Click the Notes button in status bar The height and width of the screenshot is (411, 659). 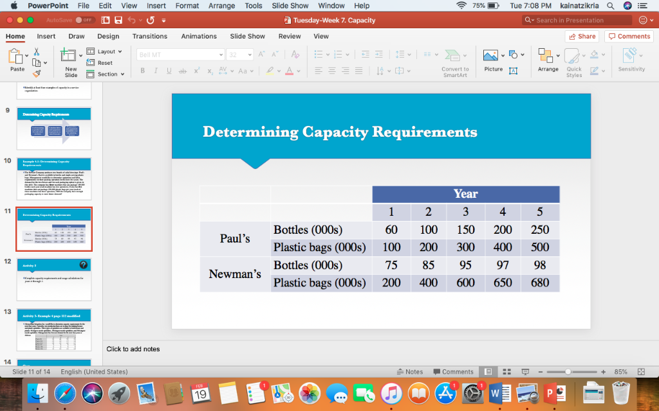click(x=410, y=371)
